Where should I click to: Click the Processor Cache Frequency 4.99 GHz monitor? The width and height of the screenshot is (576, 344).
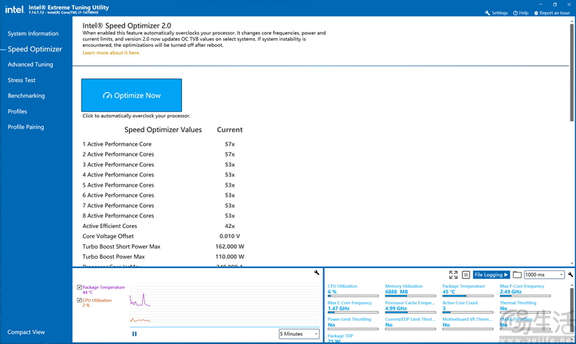pos(410,307)
